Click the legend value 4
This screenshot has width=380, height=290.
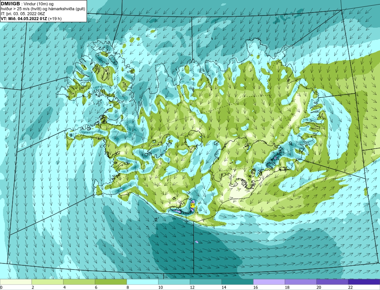65,287
